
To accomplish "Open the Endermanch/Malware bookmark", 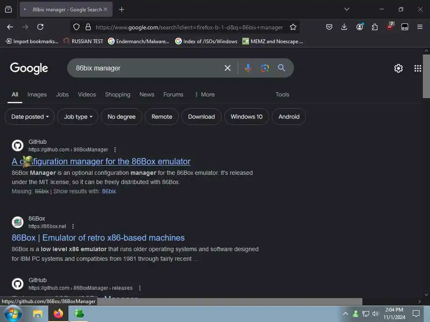I will (x=139, y=42).
